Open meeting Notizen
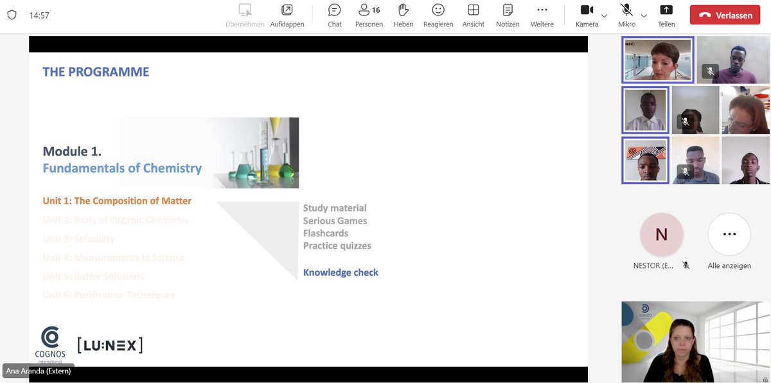The height and width of the screenshot is (383, 771). coord(508,14)
